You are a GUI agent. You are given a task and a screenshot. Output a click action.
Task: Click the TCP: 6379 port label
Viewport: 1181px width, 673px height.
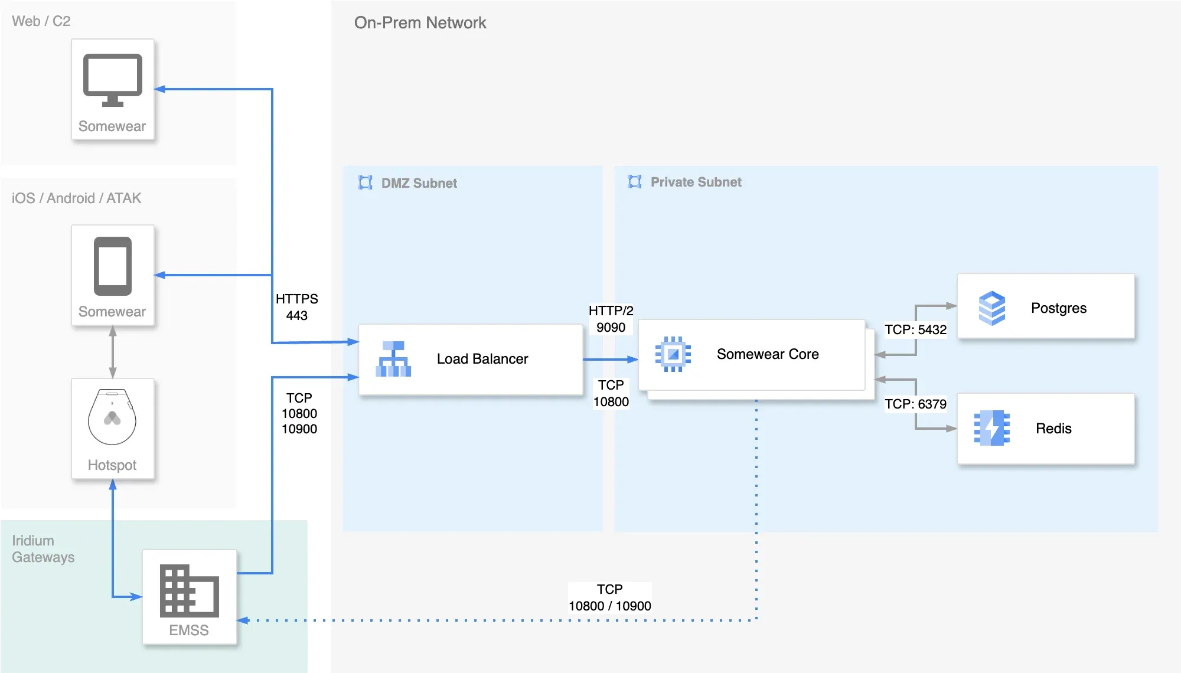pyautogui.click(x=916, y=404)
